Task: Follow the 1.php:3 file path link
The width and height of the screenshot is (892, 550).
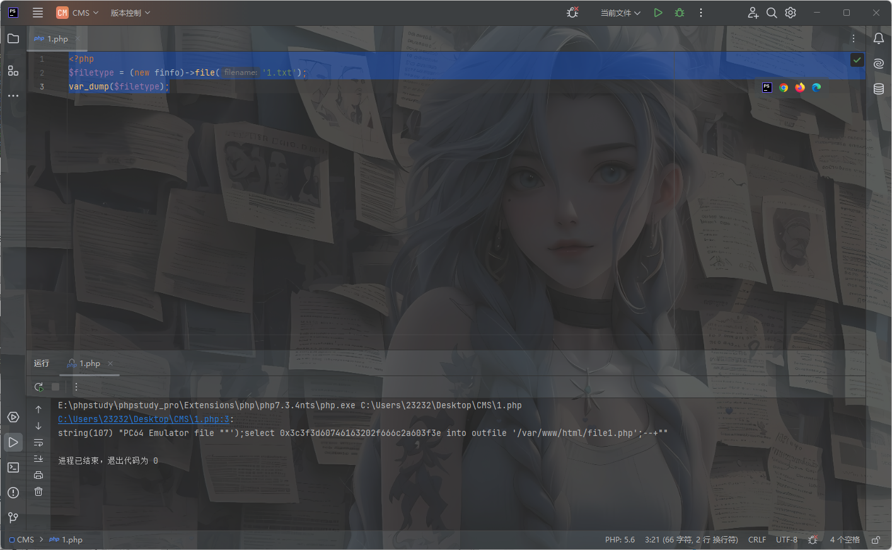Action: (144, 419)
